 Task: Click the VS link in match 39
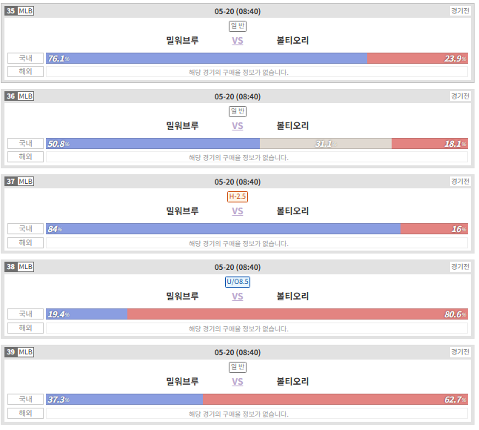(x=238, y=382)
